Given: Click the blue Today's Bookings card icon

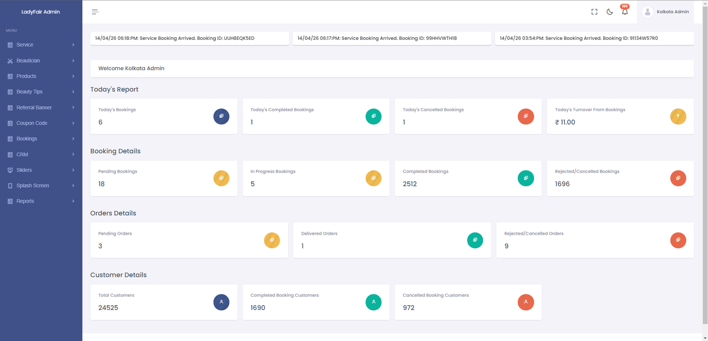Looking at the screenshot, I should pos(221,116).
